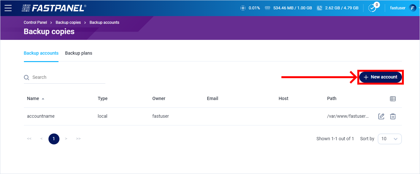
Task: Go to the last page of results
Action: point(78,139)
